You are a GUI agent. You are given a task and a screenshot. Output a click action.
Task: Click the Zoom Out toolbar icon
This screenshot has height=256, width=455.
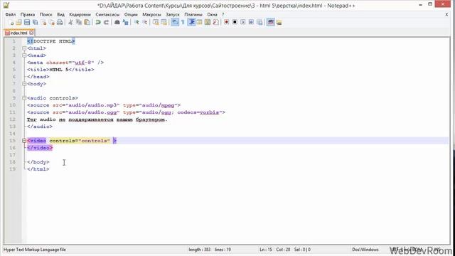tap(144, 22)
